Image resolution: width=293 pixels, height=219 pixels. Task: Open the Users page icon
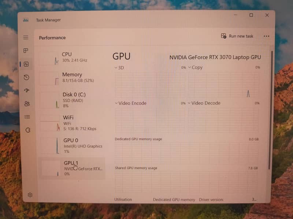pyautogui.click(x=27, y=104)
